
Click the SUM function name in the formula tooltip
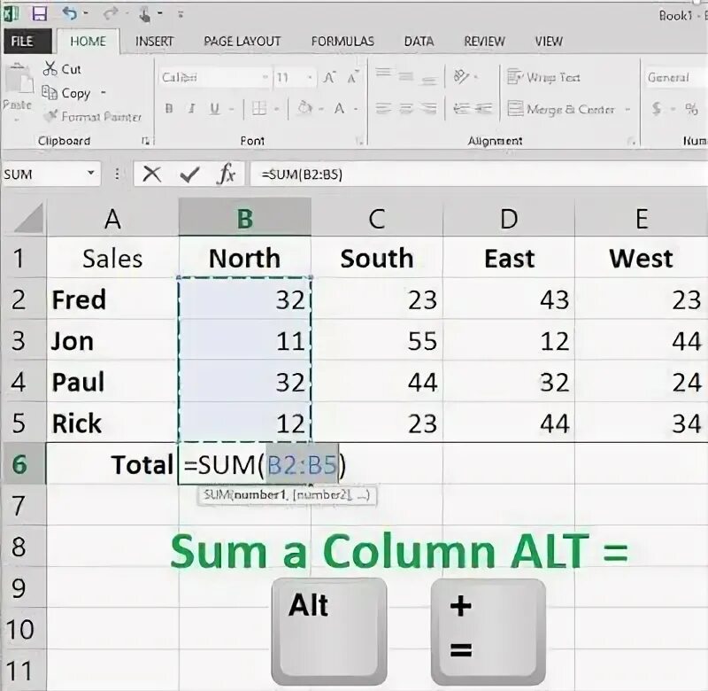[x=216, y=495]
